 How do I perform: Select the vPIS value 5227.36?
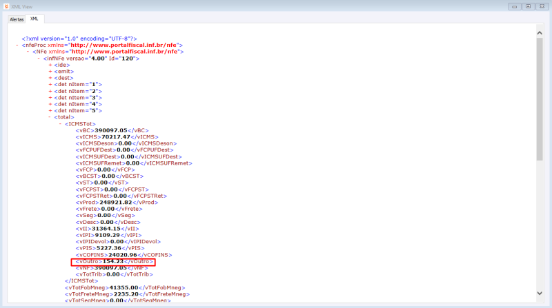109,248
